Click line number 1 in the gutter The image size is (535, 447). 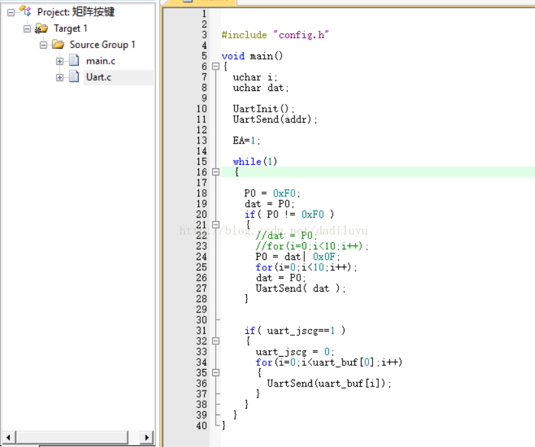pyautogui.click(x=204, y=14)
